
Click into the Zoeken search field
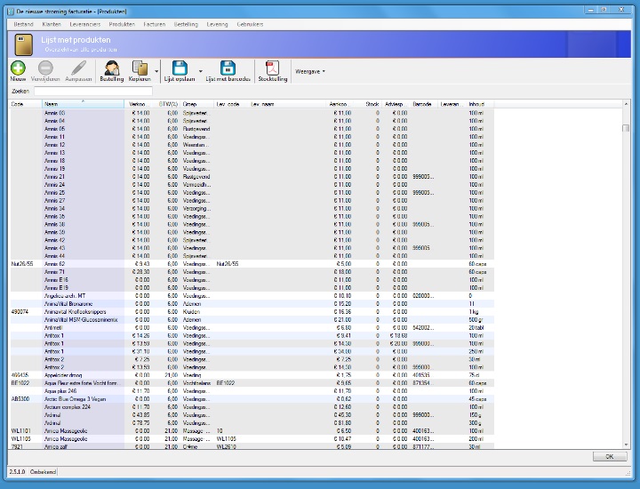tap(93, 91)
